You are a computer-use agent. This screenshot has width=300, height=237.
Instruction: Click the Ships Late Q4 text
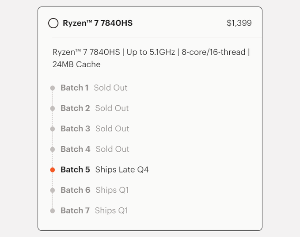(x=122, y=169)
